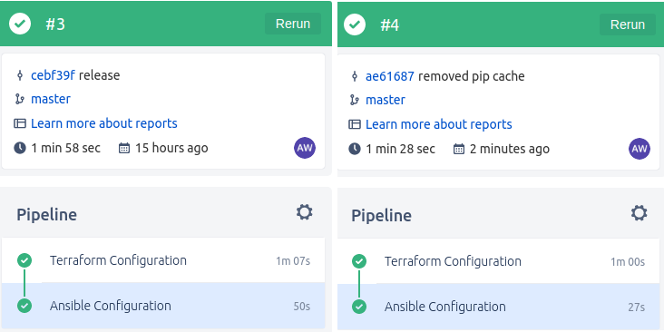The image size is (664, 332).
Task: Click the calendar icon by 15 hours ago
Action: [x=124, y=148]
